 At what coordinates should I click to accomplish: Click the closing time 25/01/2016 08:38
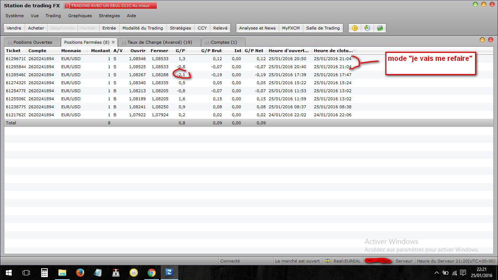(x=332, y=107)
